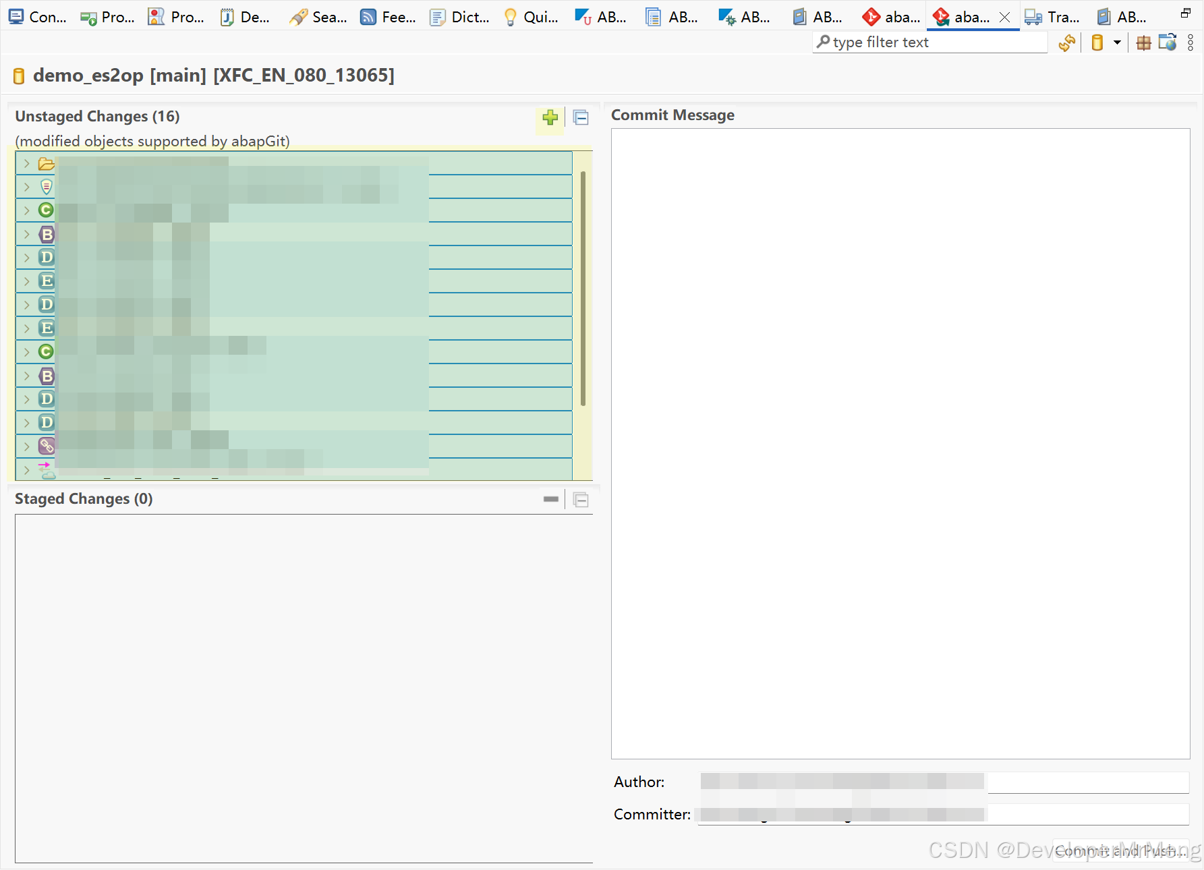
Task: Switch to the inactive aba... abapGit tab
Action: pyautogui.click(x=892, y=18)
